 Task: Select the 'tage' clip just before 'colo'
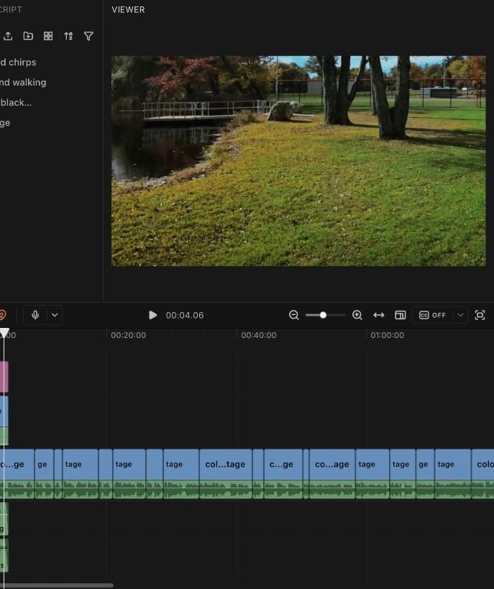click(x=453, y=465)
